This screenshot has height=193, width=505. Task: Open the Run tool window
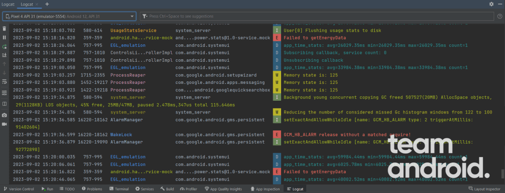[x=48, y=189]
